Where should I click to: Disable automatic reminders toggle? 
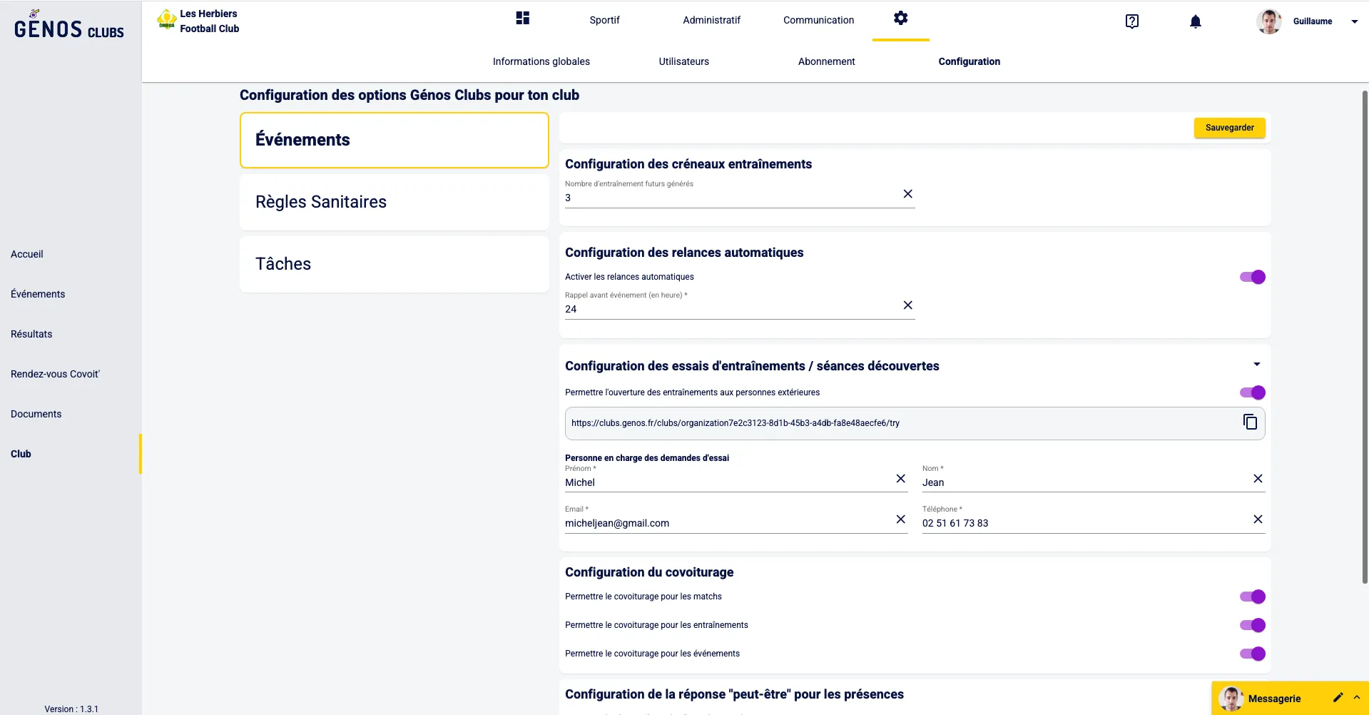(x=1252, y=277)
